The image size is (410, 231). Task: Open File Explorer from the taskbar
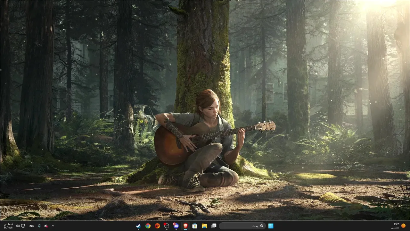tap(204, 226)
